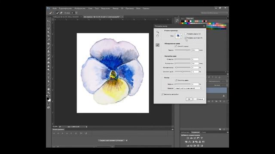
Task: Select the Clone Stamp tool
Action: click(49, 51)
